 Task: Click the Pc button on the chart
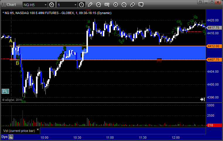pyautogui.click(x=5, y=91)
